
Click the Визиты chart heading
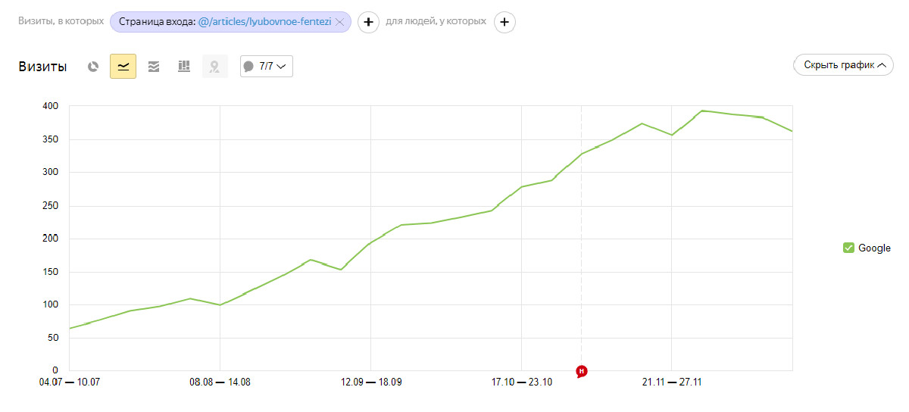point(42,67)
